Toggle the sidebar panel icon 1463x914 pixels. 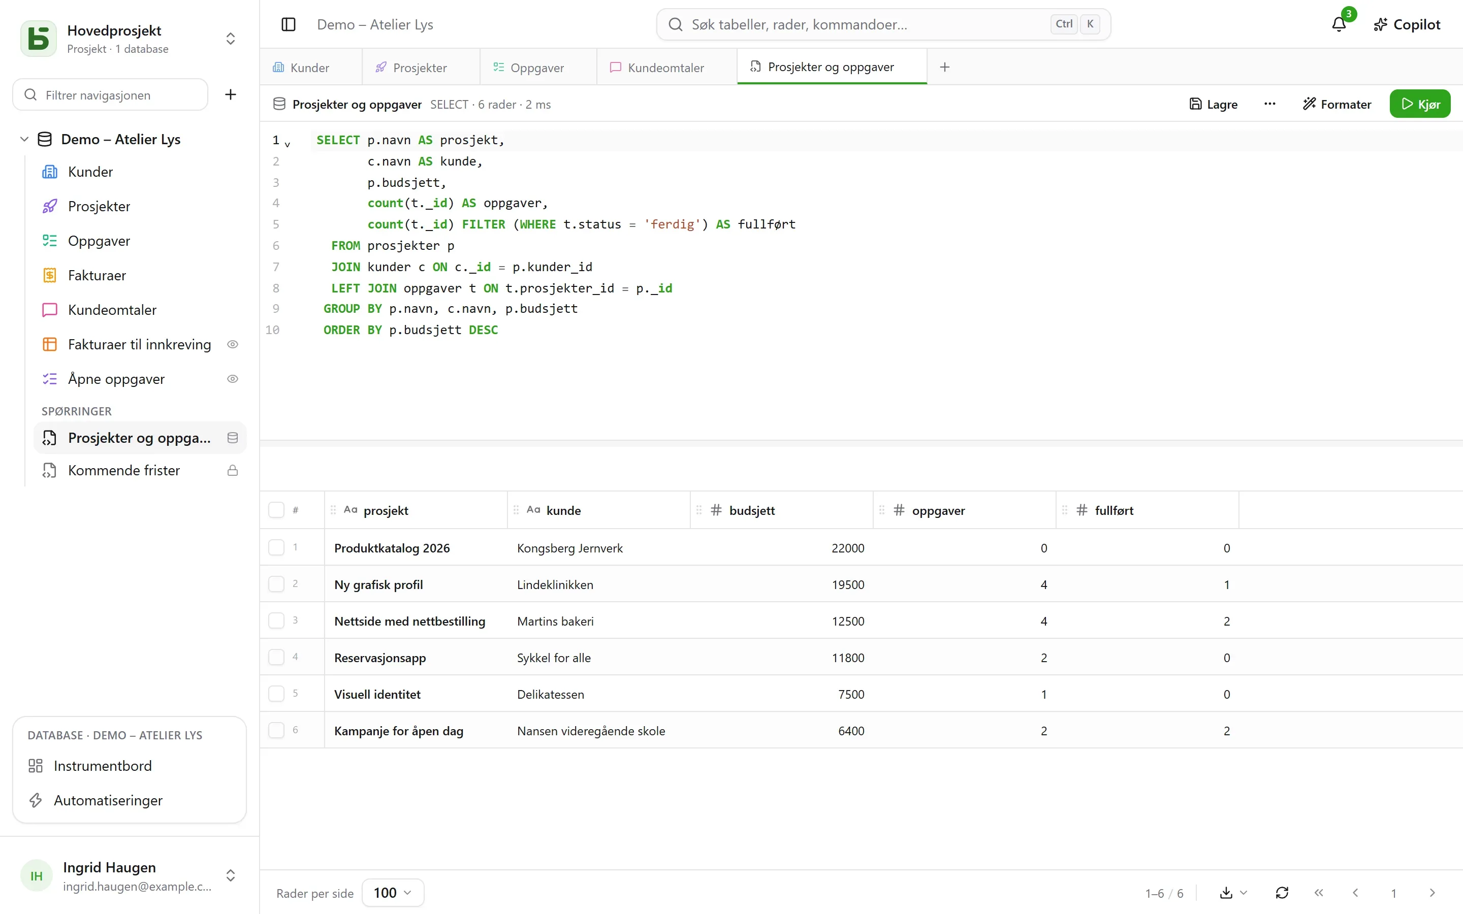289,24
